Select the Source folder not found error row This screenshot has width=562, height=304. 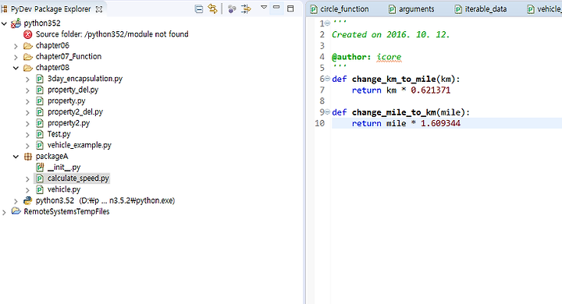pyautogui.click(x=112, y=34)
